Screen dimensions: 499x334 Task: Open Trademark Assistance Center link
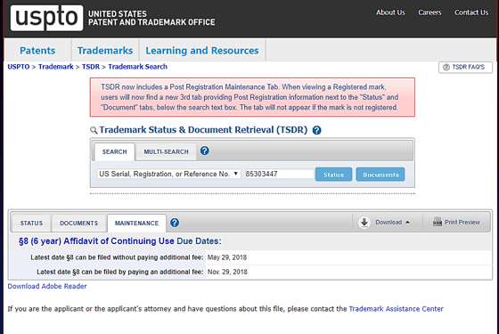click(396, 309)
